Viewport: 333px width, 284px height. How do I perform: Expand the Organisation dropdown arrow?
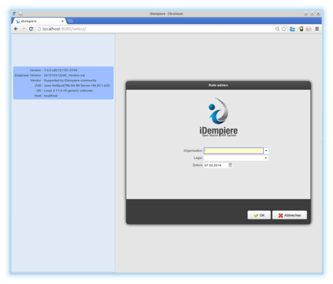[266, 151]
